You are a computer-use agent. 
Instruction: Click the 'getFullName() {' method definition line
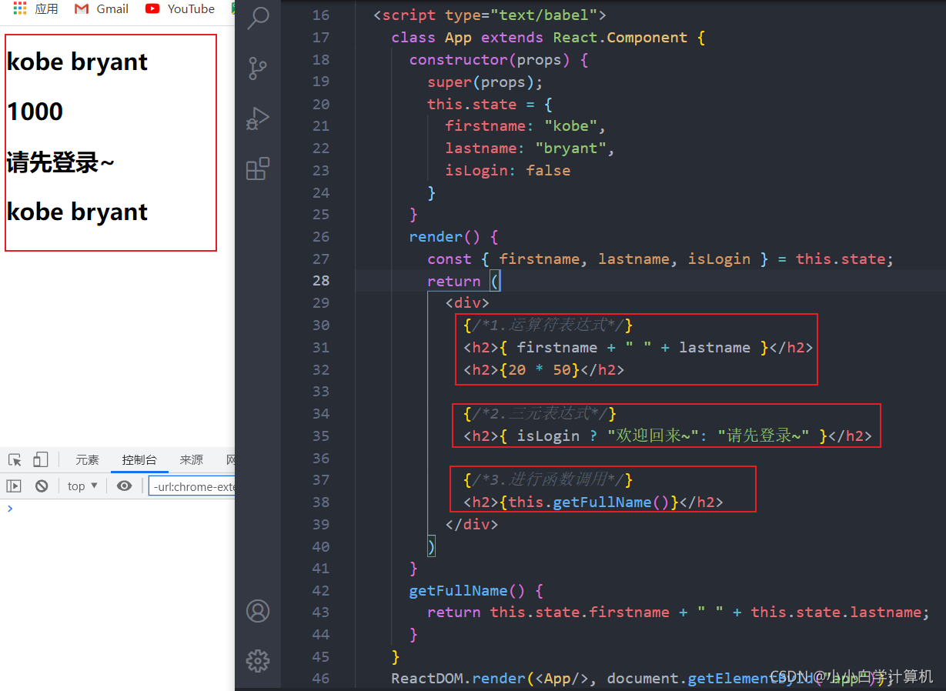tap(476, 591)
